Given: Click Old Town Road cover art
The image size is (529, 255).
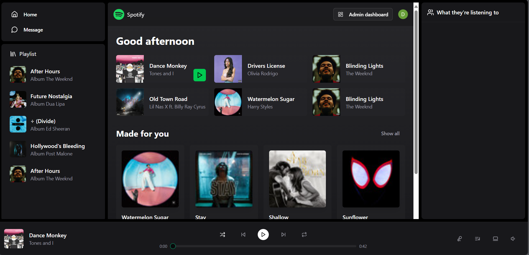Looking at the screenshot, I should (130, 102).
